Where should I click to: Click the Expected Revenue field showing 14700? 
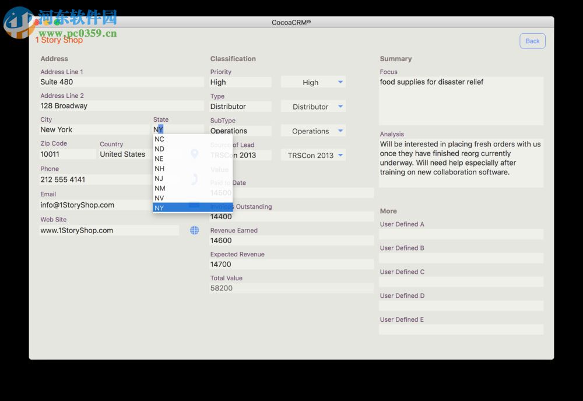tap(291, 264)
